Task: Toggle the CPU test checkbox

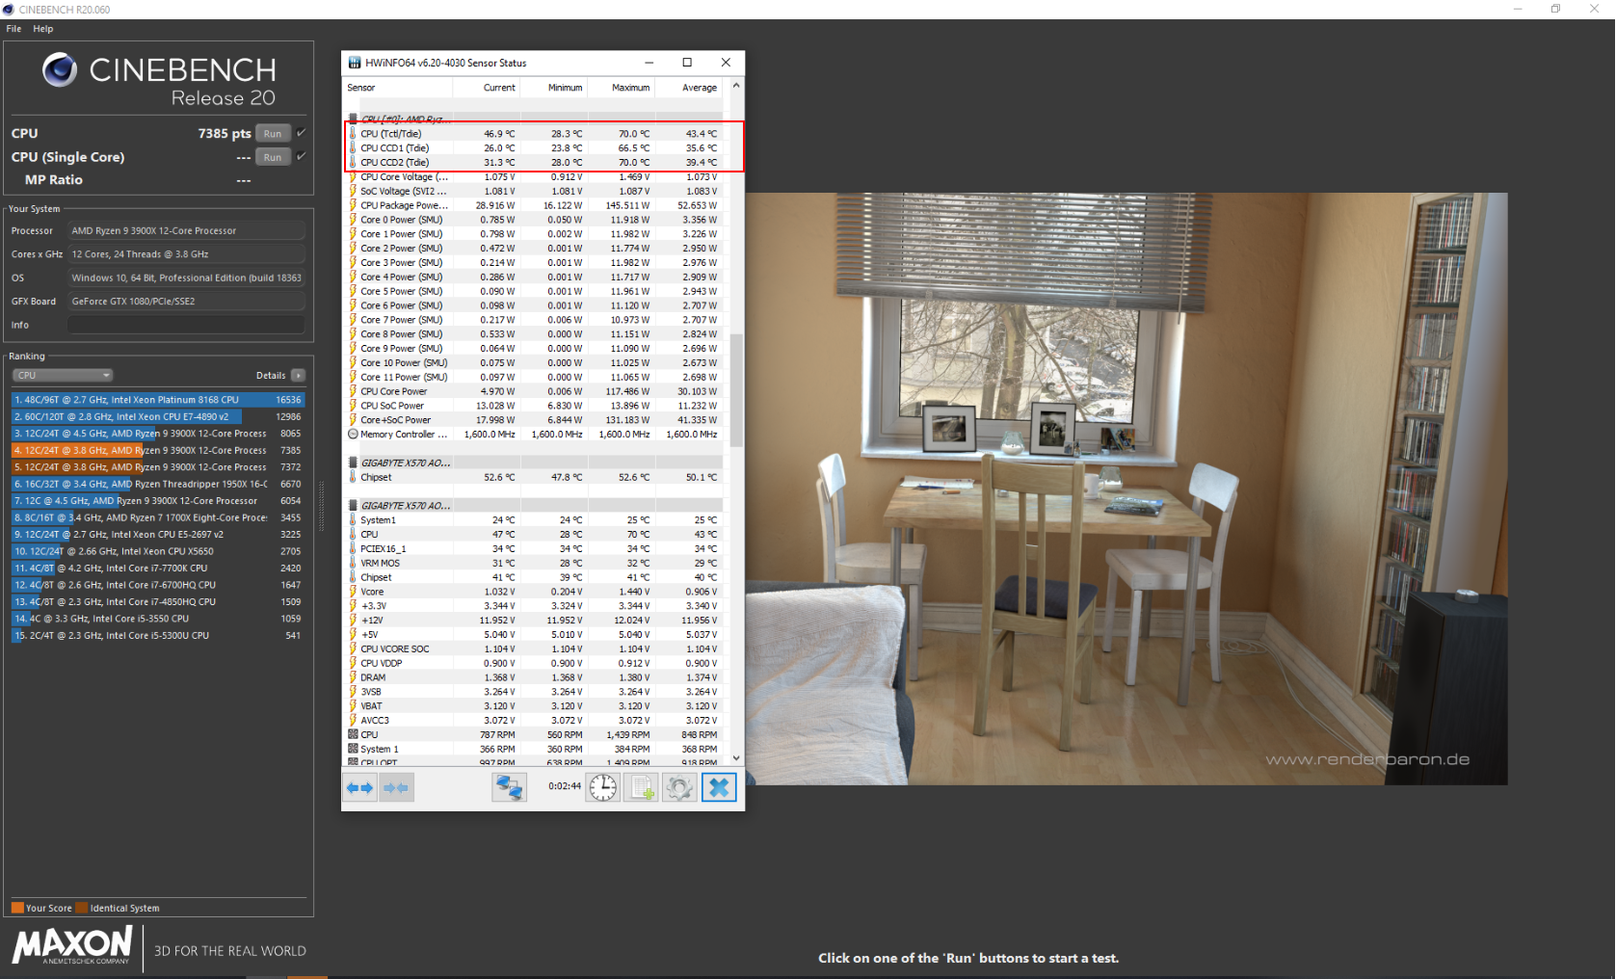Action: coord(301,133)
